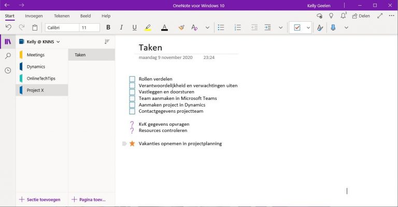This screenshot has width=398, height=207.
Task: Click the page title Taken
Action: [x=150, y=48]
